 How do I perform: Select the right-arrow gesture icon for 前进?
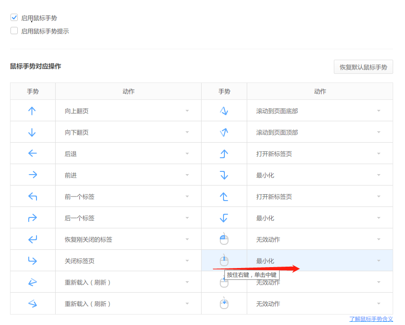click(x=32, y=175)
